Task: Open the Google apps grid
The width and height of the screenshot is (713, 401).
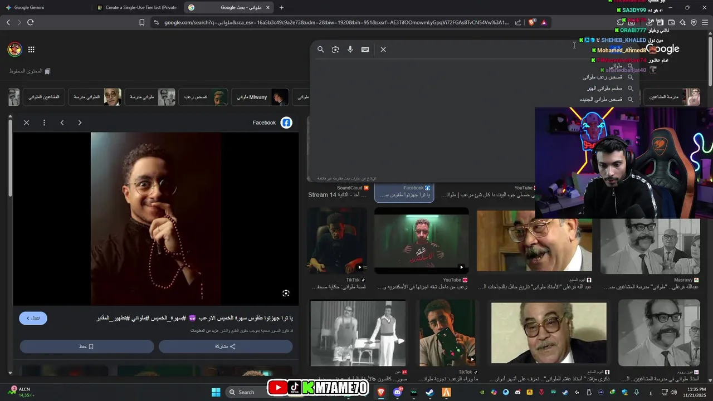Action: click(x=31, y=50)
